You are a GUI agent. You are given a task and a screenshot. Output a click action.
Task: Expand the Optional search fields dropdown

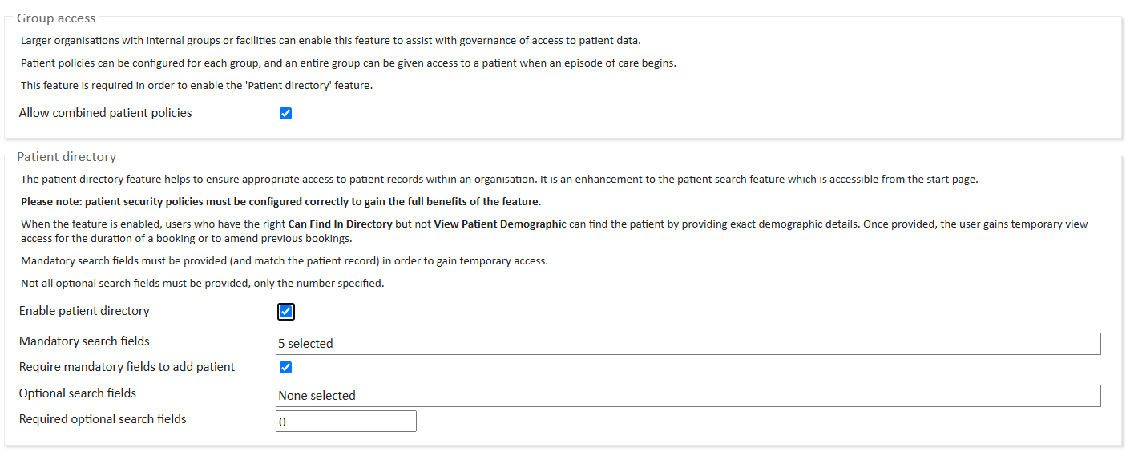click(688, 396)
